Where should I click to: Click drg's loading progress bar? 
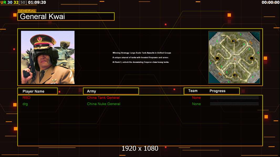pos(234,104)
